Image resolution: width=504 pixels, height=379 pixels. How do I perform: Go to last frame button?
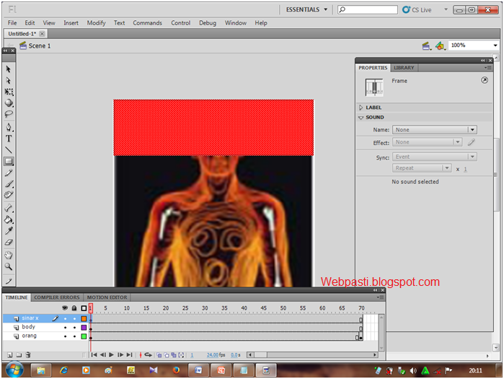tap(129, 355)
